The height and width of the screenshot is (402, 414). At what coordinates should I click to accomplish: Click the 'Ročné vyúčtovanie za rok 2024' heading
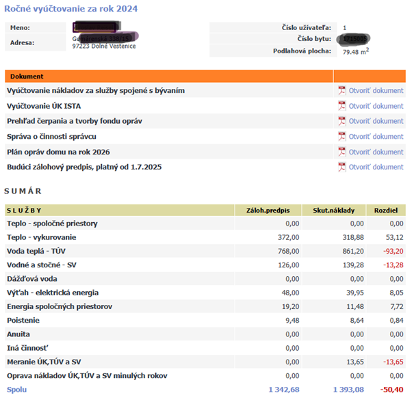(x=70, y=8)
